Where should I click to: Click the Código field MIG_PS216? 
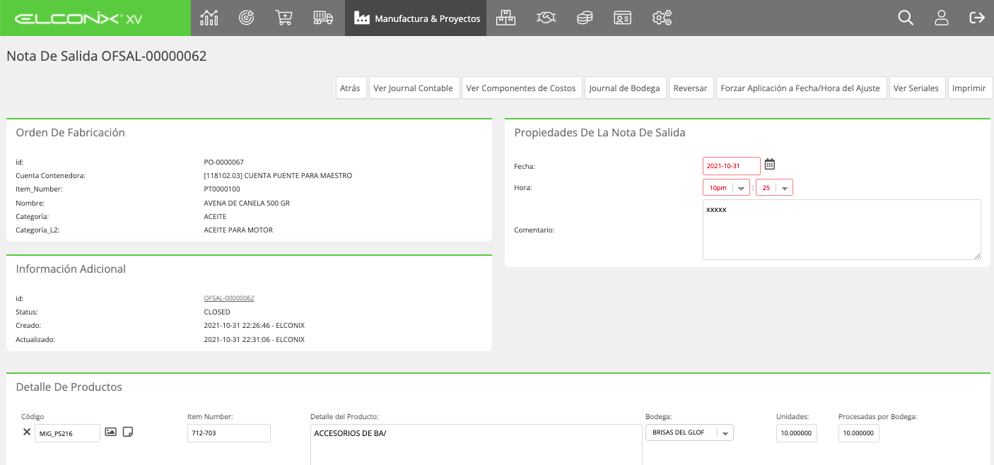[x=67, y=433]
